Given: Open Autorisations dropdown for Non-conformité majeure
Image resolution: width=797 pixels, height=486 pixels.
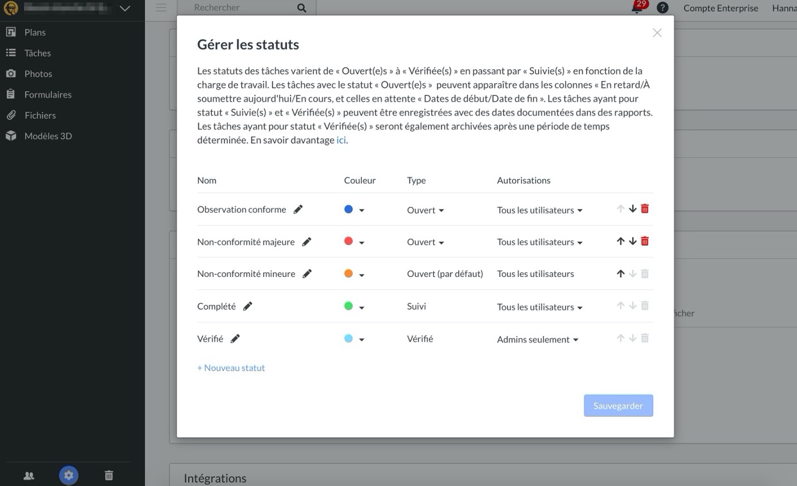Looking at the screenshot, I should 540,242.
